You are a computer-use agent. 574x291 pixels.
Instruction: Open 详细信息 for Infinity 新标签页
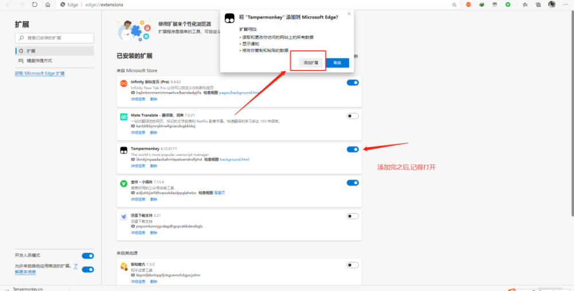coord(138,99)
